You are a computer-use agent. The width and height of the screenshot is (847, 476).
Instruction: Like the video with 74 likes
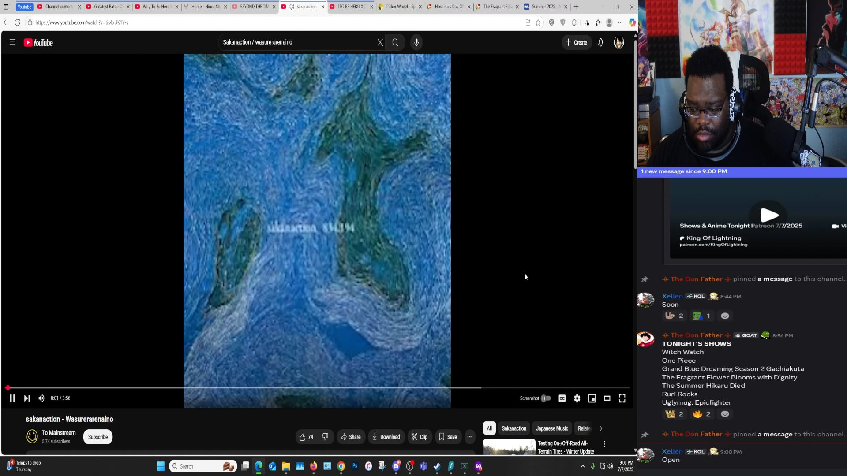pyautogui.click(x=306, y=437)
